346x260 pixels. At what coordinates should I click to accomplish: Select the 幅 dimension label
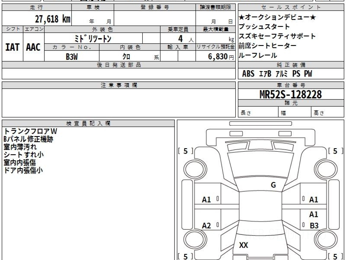[x=283, y=113]
